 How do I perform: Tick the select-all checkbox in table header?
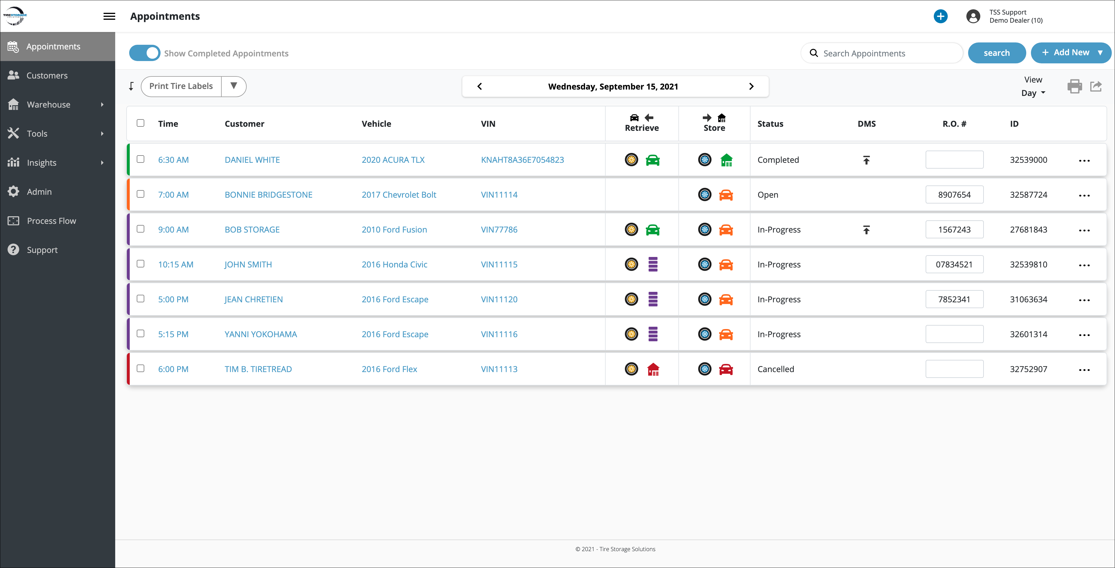tap(141, 123)
